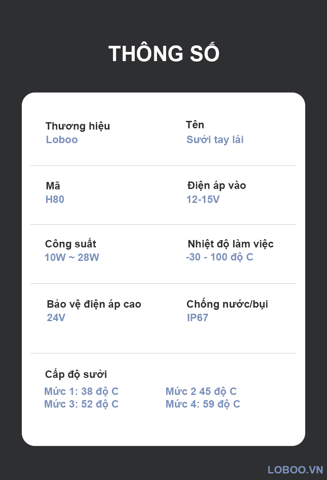327x480 pixels.
Task: Click the Điện áp vào label
Action: (217, 185)
